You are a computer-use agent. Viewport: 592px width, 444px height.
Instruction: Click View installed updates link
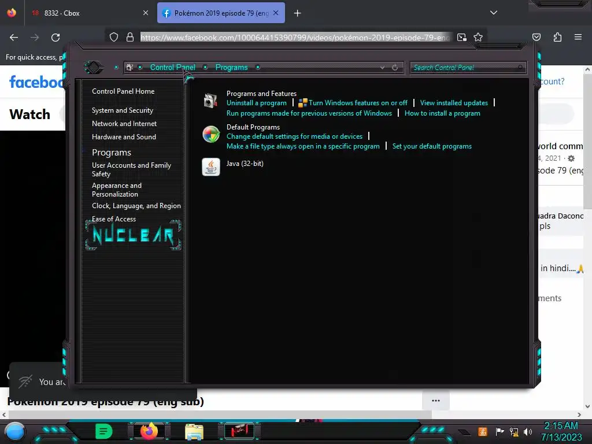pos(454,103)
